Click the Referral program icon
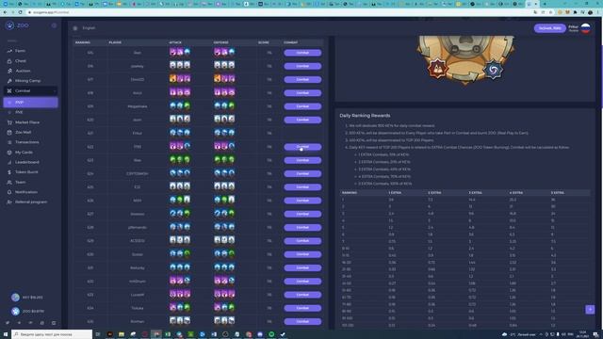The image size is (603, 339). [9, 202]
